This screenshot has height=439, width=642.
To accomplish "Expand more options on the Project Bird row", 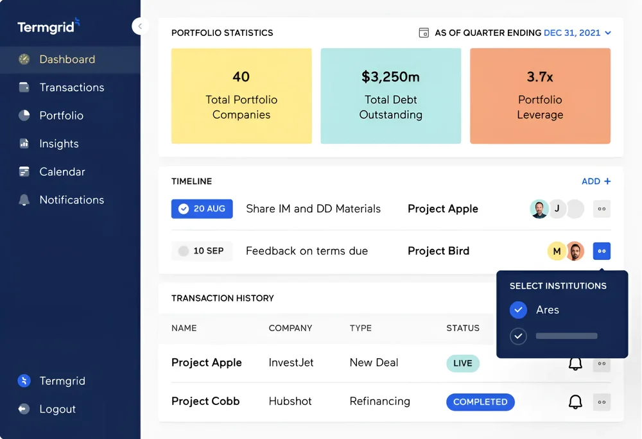I will tap(602, 251).
